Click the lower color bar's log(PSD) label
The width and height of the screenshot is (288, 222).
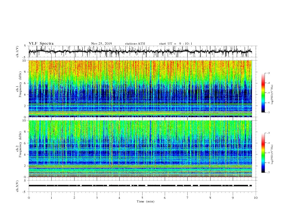[272, 154]
